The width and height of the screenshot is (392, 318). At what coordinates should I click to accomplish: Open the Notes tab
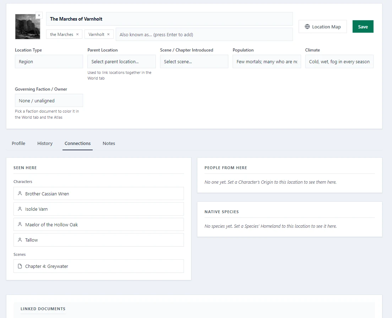click(x=109, y=143)
